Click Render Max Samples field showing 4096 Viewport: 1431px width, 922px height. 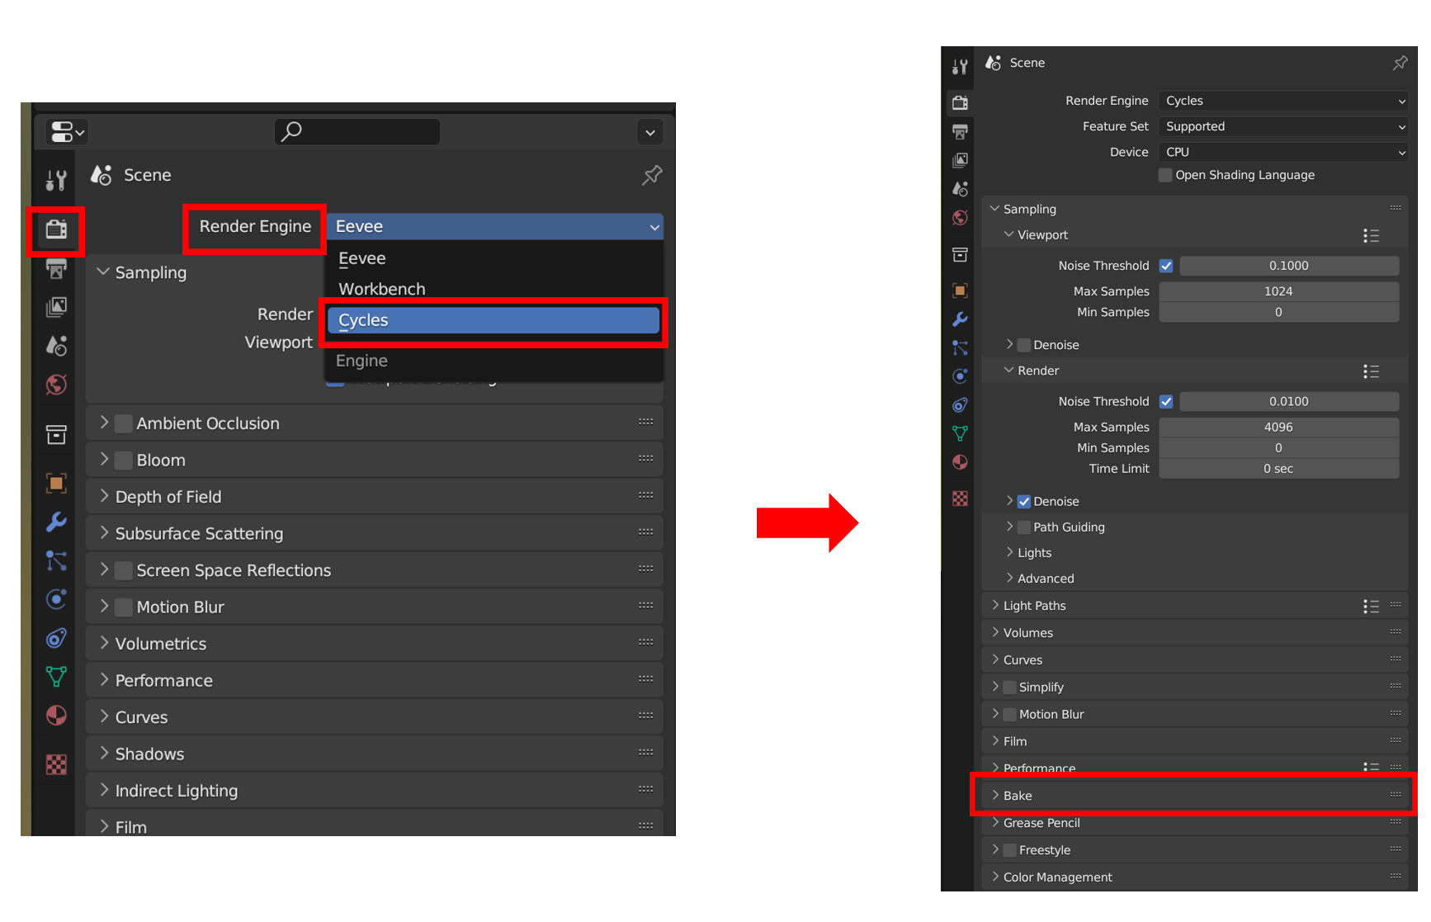point(1278,427)
